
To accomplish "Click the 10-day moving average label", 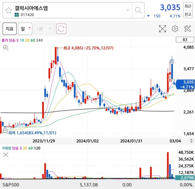I will pos(22,40).
